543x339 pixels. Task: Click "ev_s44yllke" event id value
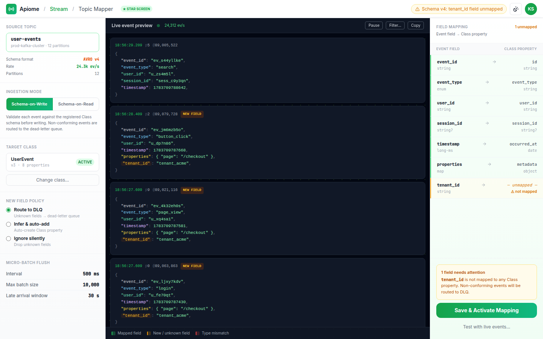[167, 61]
